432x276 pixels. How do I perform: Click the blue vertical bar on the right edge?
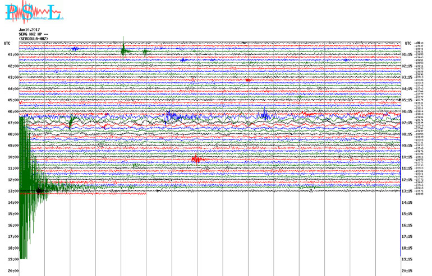pos(400,224)
